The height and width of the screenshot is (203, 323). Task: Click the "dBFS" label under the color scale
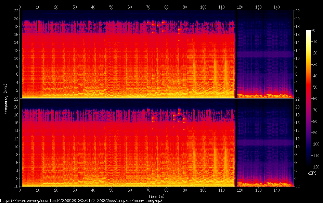pyautogui.click(x=312, y=174)
